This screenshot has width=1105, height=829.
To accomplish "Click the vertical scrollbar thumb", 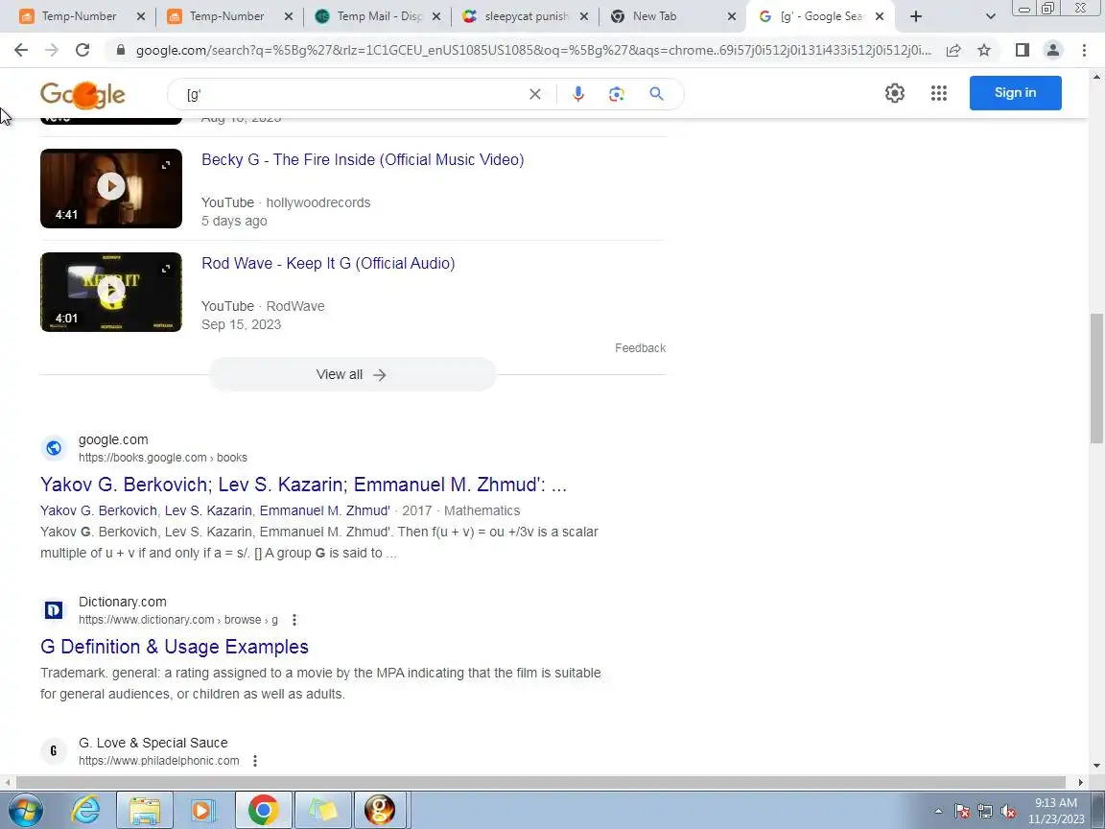I will (1096, 379).
